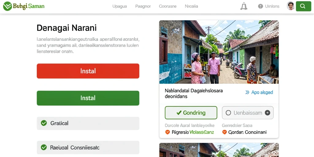314x157 pixels.
Task: Click the red Instal button
Action: [88, 71]
